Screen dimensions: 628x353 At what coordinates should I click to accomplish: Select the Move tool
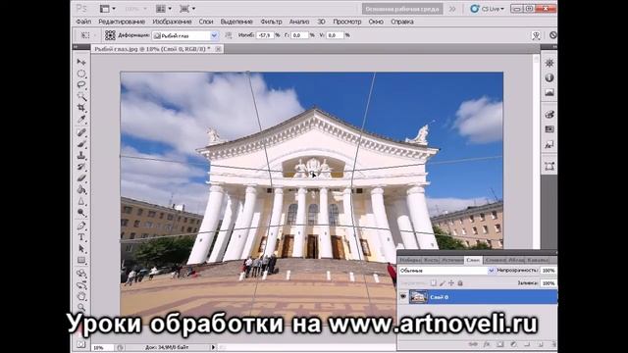(81, 62)
